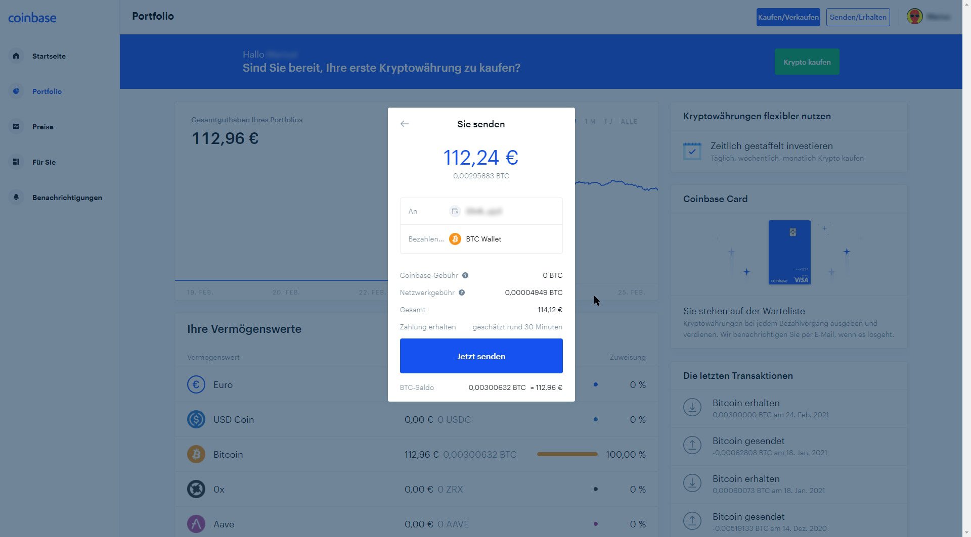Click Bitcoin asset name

point(228,455)
